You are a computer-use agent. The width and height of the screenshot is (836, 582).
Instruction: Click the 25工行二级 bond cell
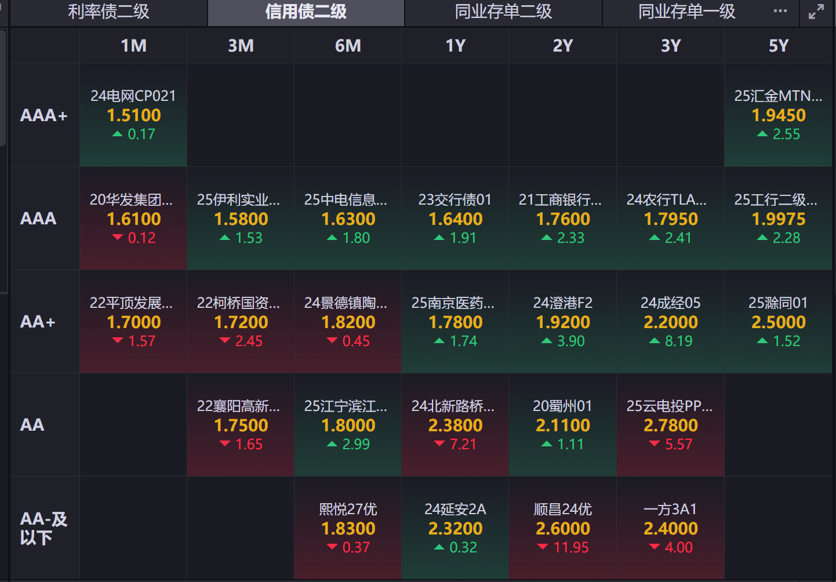(x=779, y=219)
